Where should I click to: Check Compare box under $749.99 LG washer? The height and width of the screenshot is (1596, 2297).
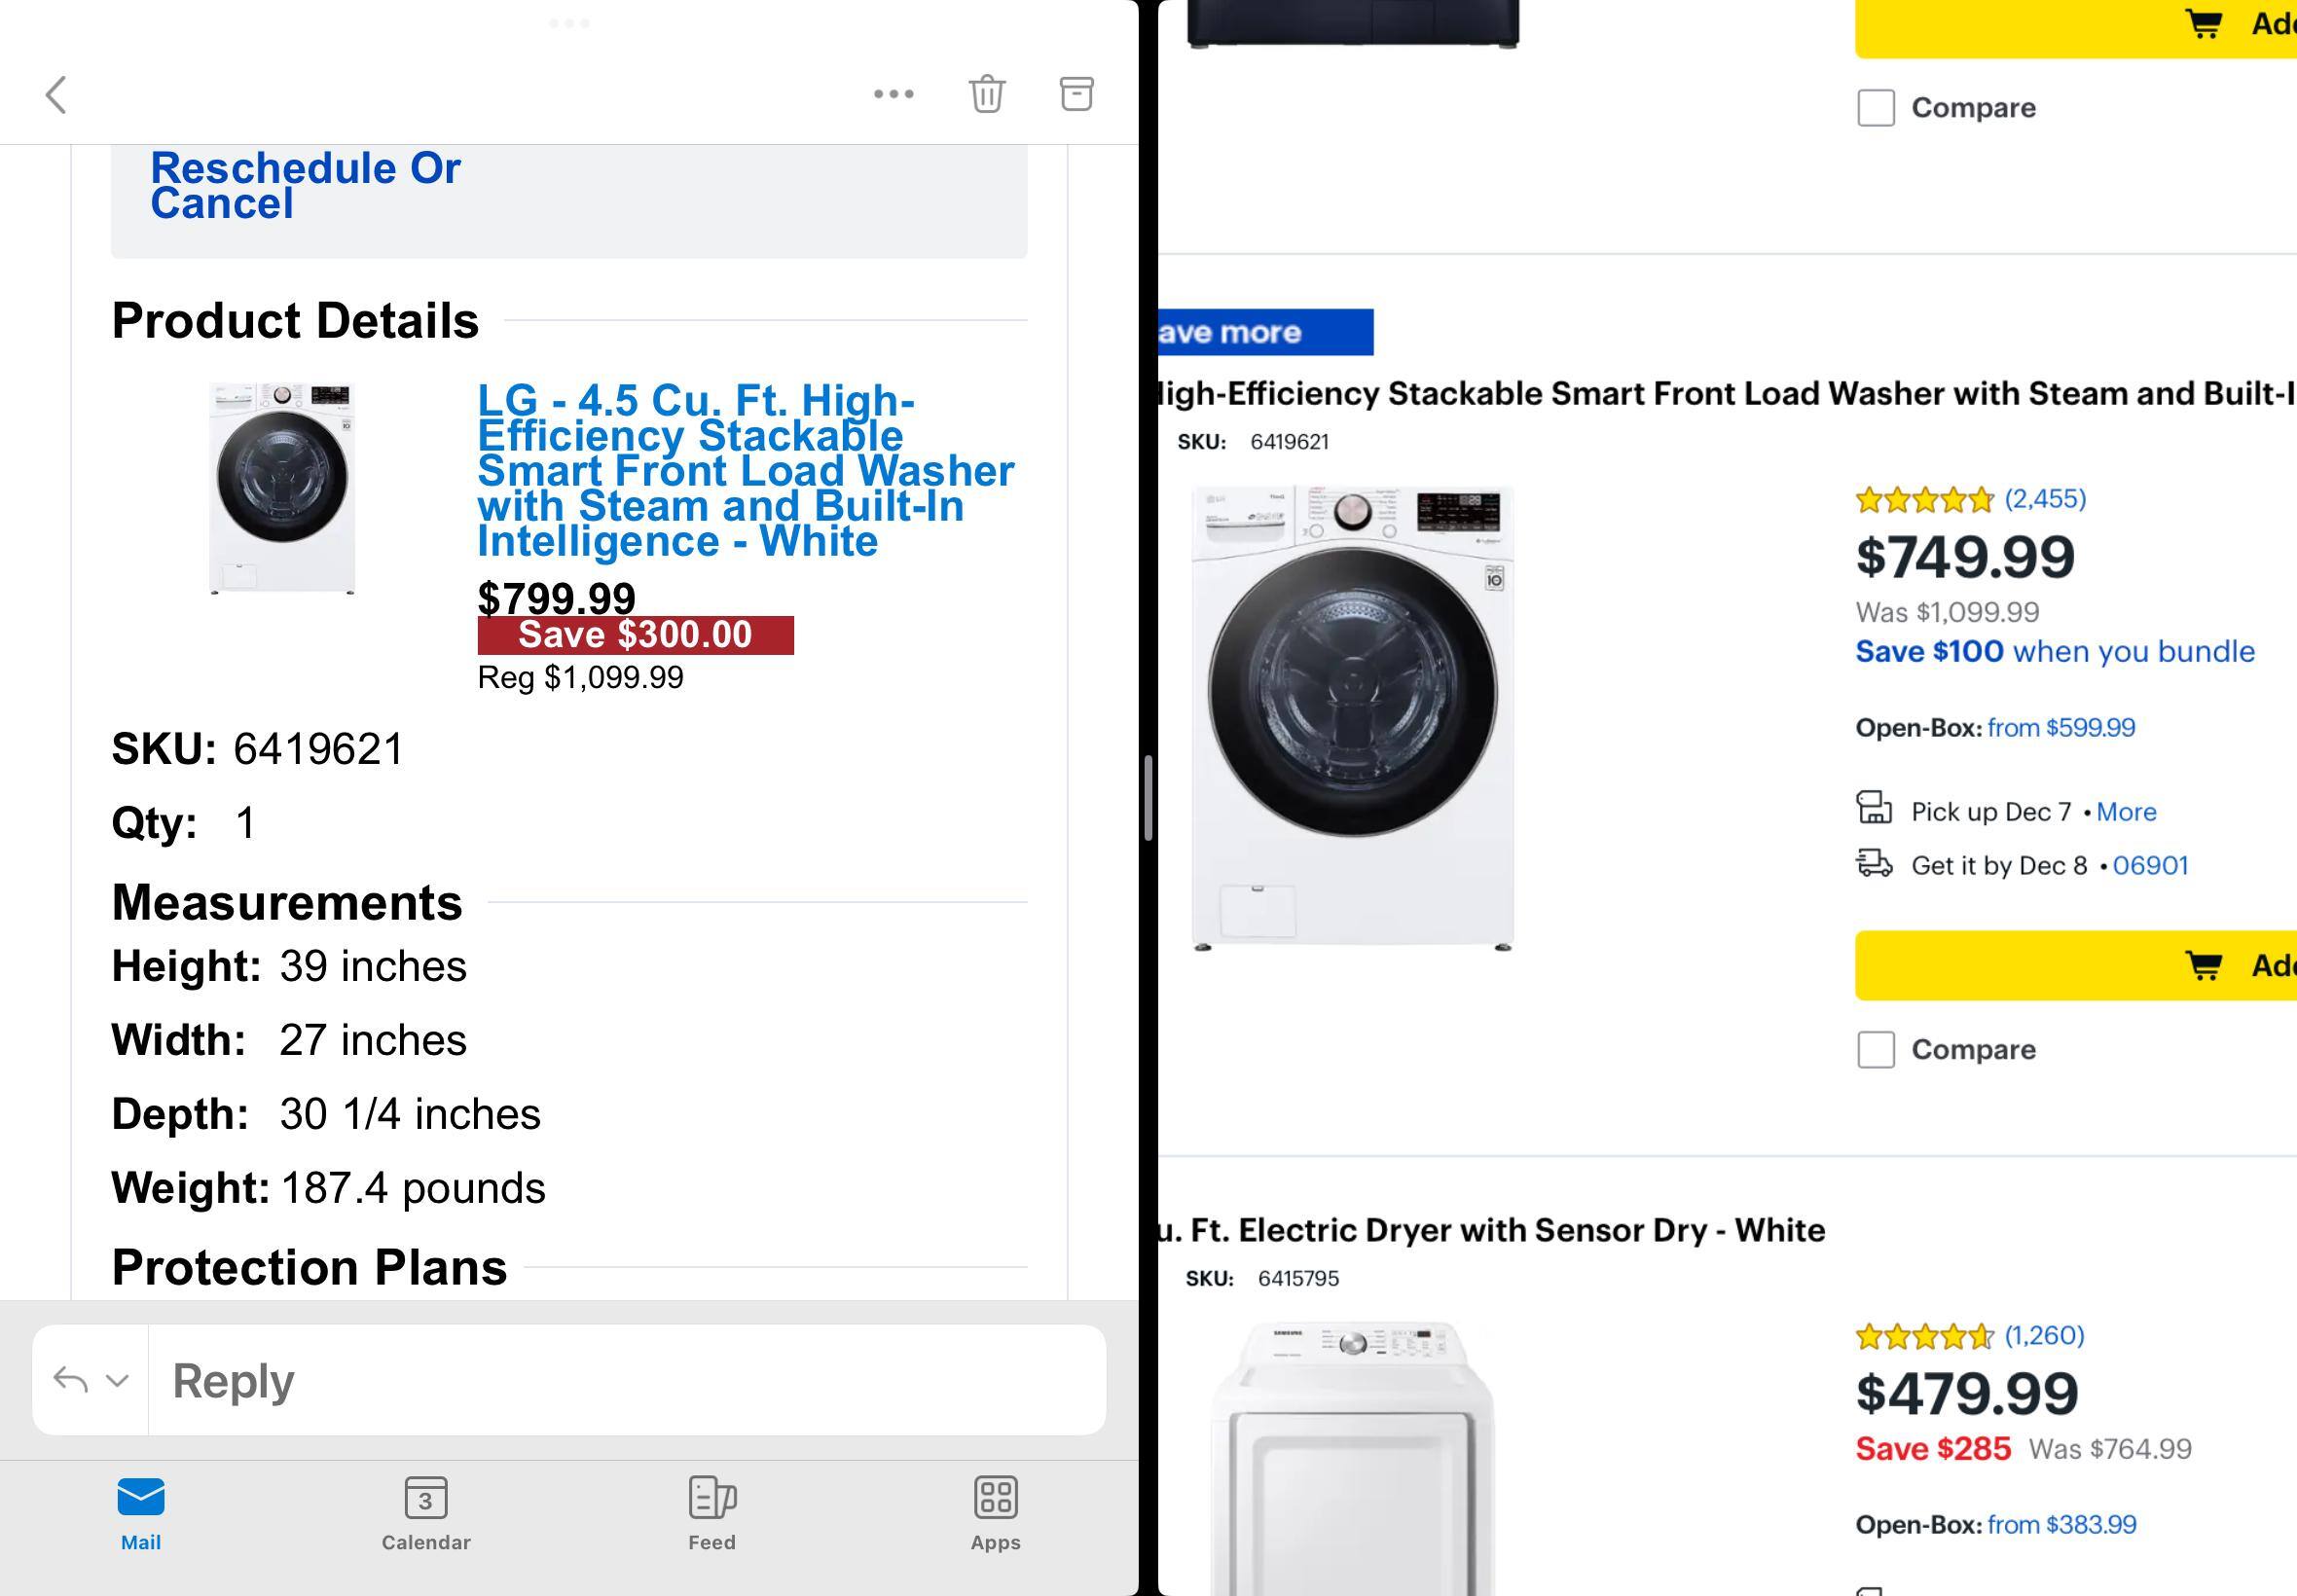pos(1876,1050)
